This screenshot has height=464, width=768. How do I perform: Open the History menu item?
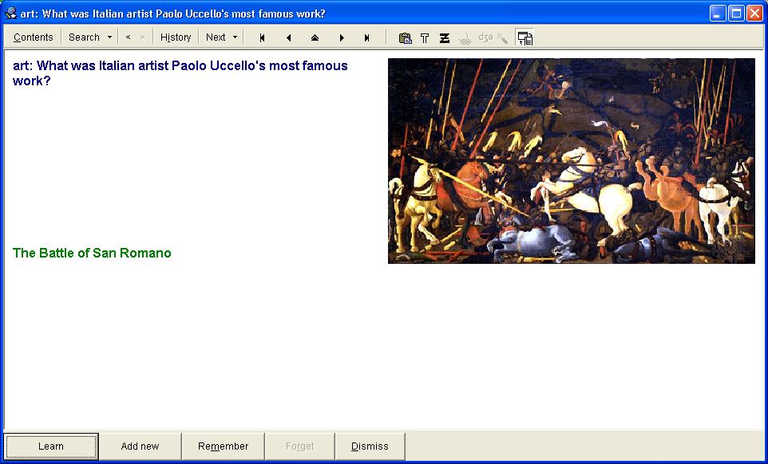(176, 37)
